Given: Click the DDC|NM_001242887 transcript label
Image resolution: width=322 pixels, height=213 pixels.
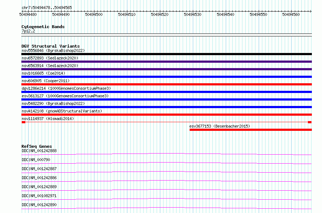Looking at the screenshot, I should (x=39, y=169).
